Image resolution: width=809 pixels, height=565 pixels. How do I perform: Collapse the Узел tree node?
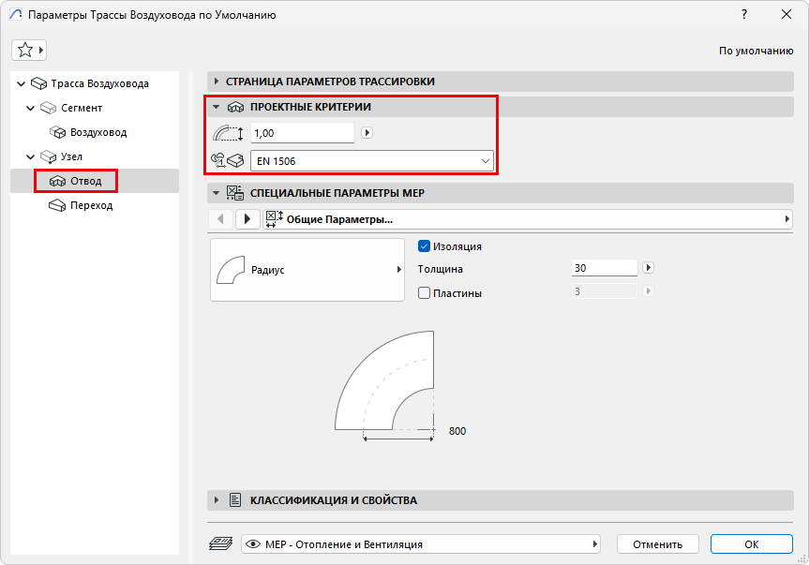click(30, 156)
